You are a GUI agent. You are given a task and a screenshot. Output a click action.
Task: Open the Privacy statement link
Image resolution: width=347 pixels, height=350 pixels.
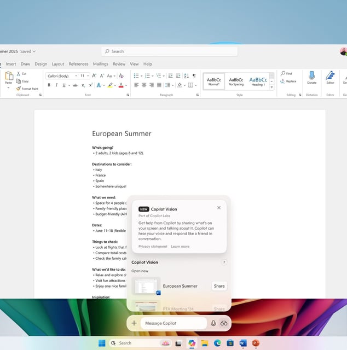tap(153, 247)
